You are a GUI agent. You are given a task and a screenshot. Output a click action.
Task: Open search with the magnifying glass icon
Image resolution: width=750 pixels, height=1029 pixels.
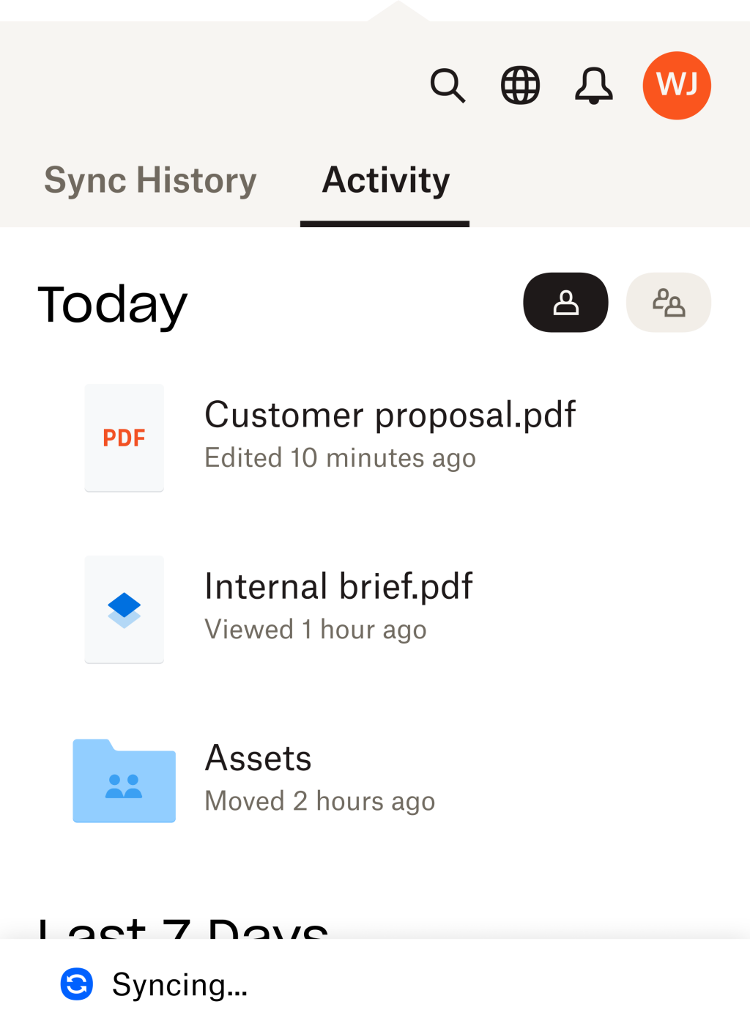click(448, 86)
